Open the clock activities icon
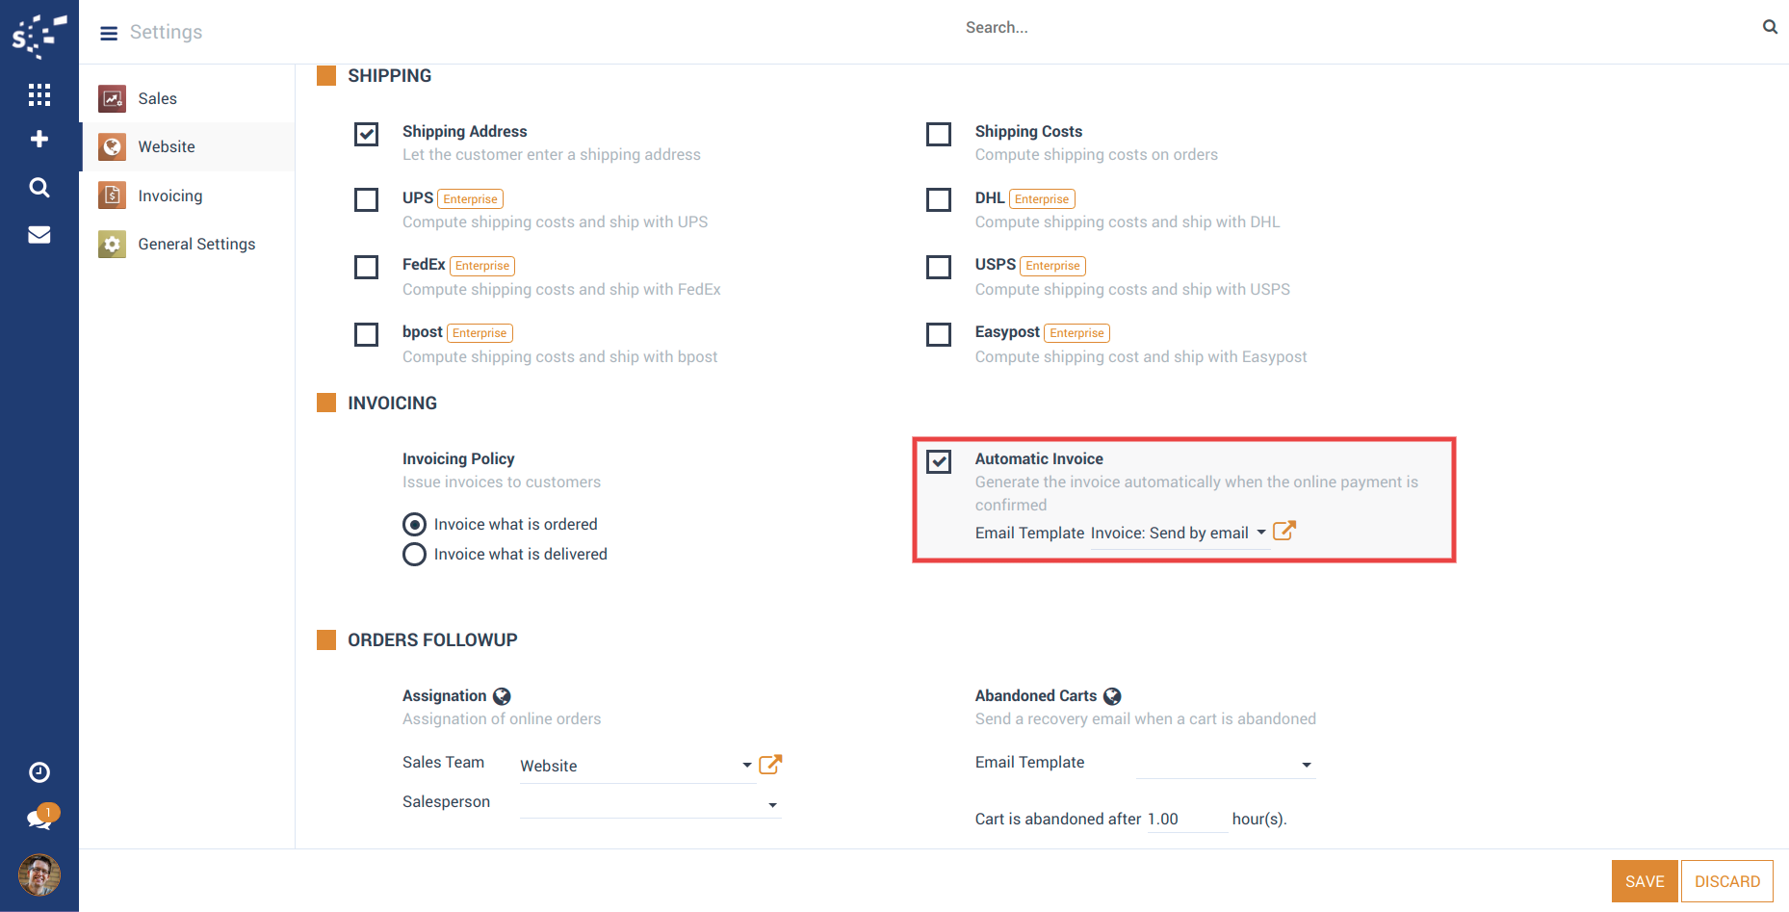1789x912 pixels. (39, 772)
